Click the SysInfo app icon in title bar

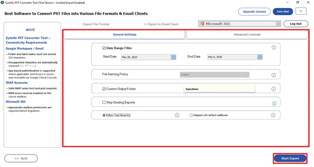2,3
